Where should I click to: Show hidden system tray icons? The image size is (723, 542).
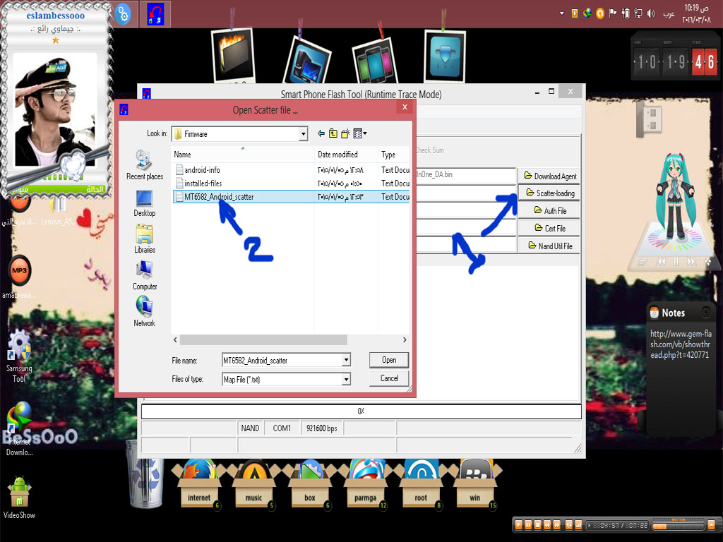click(561, 13)
